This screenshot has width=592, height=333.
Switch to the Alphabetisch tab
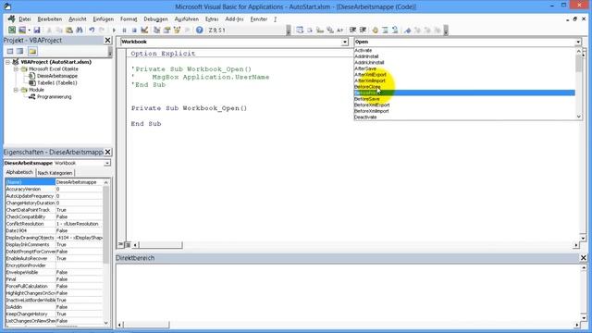coord(19,172)
